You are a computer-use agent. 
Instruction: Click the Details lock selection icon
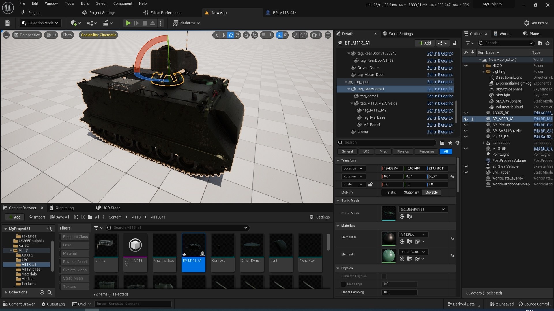455,43
